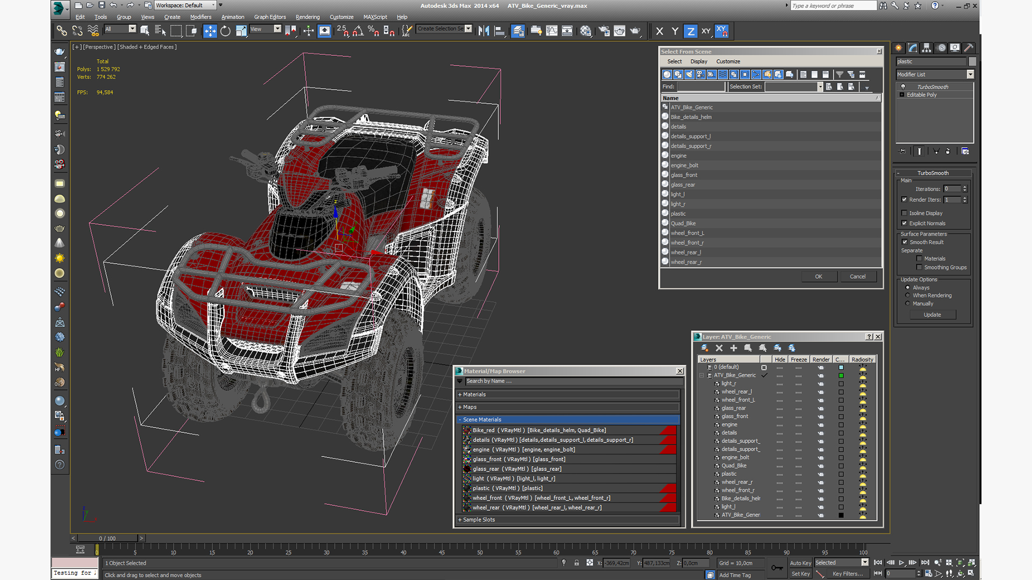Open the Curve Editor icon
The image size is (1032, 580).
pyautogui.click(x=551, y=31)
